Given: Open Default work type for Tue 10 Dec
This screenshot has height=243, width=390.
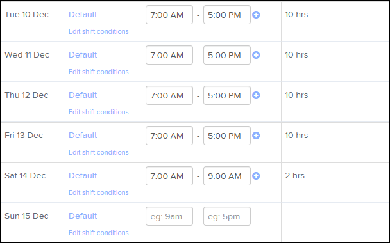Looking at the screenshot, I should click(x=83, y=15).
